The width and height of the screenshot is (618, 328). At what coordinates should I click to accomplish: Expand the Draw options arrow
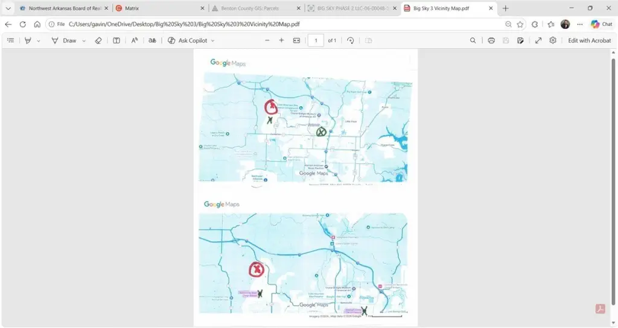pos(84,40)
